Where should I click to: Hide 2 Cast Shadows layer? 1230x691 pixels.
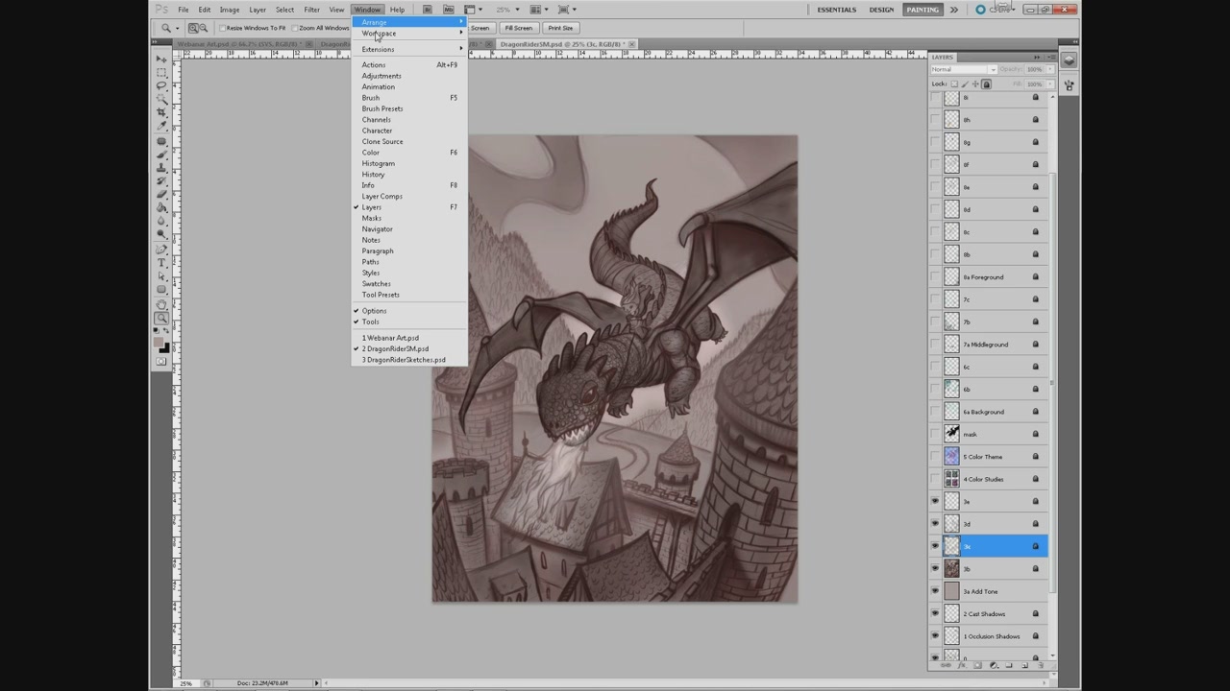(935, 613)
